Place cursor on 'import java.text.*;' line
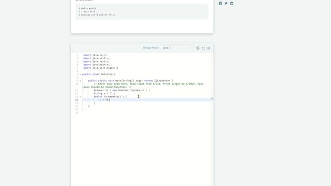 click(96, 61)
